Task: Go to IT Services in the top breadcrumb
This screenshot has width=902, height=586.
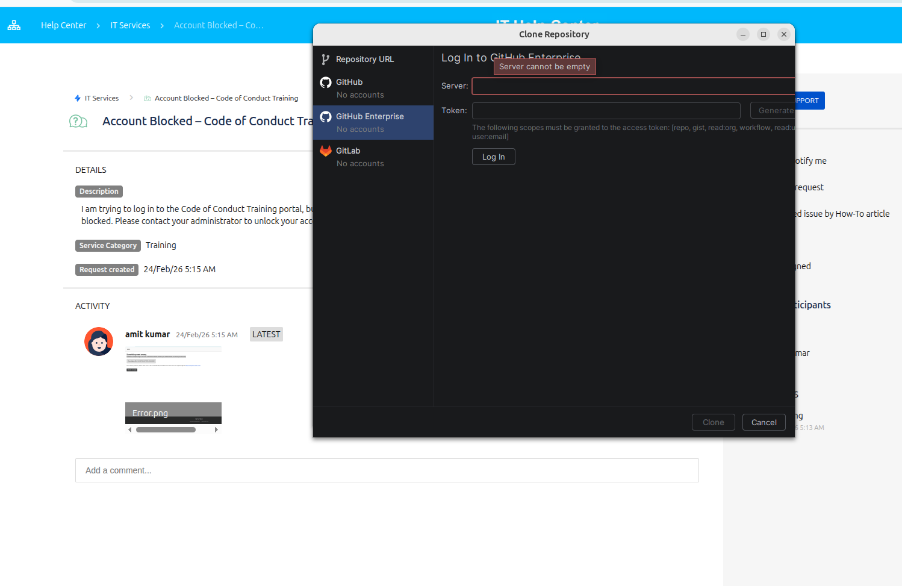Action: click(x=130, y=25)
